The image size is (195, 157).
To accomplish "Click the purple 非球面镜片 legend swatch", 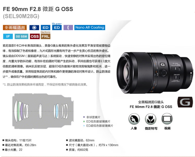I will tap(84, 117).
